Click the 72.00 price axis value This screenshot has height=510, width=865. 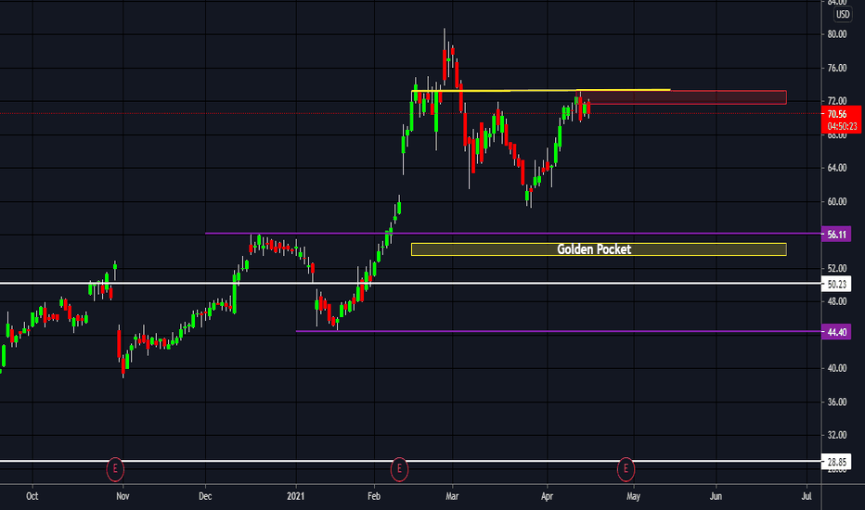click(837, 101)
